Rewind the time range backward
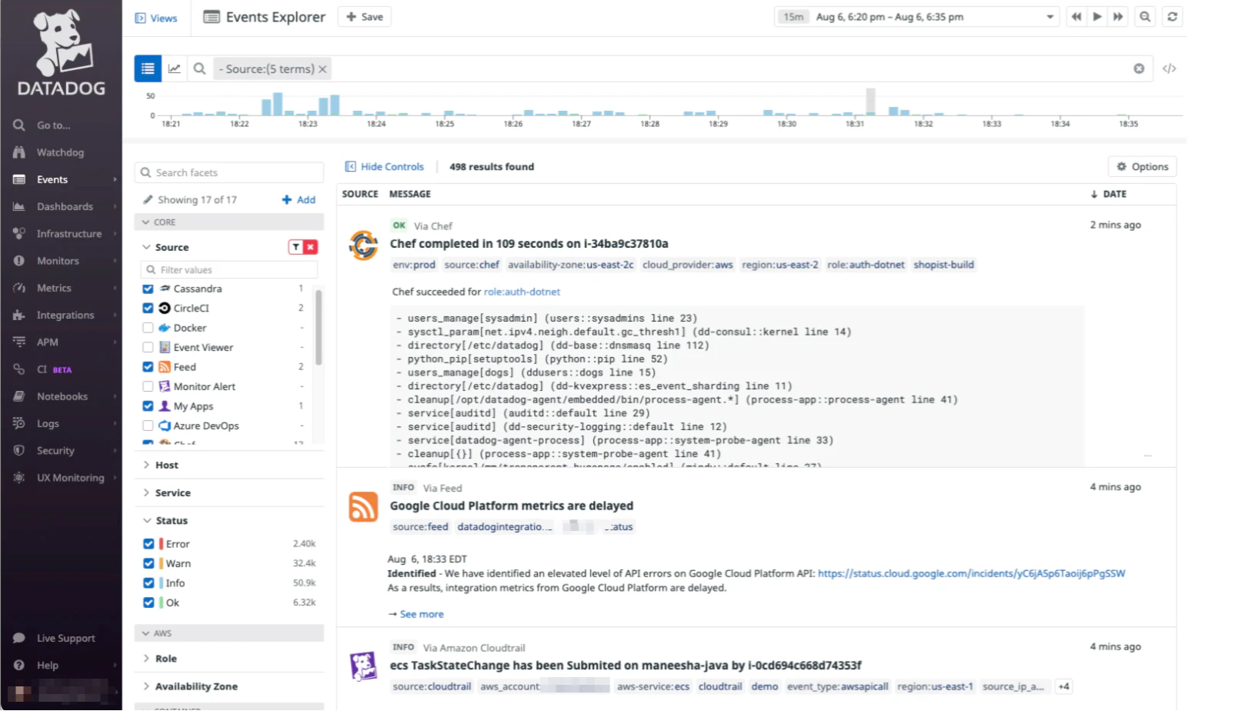1235x721 pixels. coord(1076,17)
